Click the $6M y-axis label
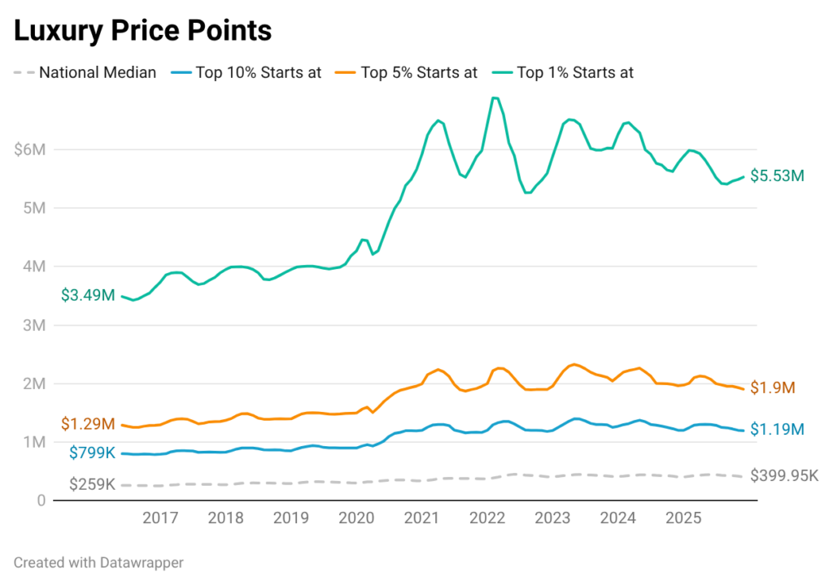The image size is (833, 585). coord(30,149)
